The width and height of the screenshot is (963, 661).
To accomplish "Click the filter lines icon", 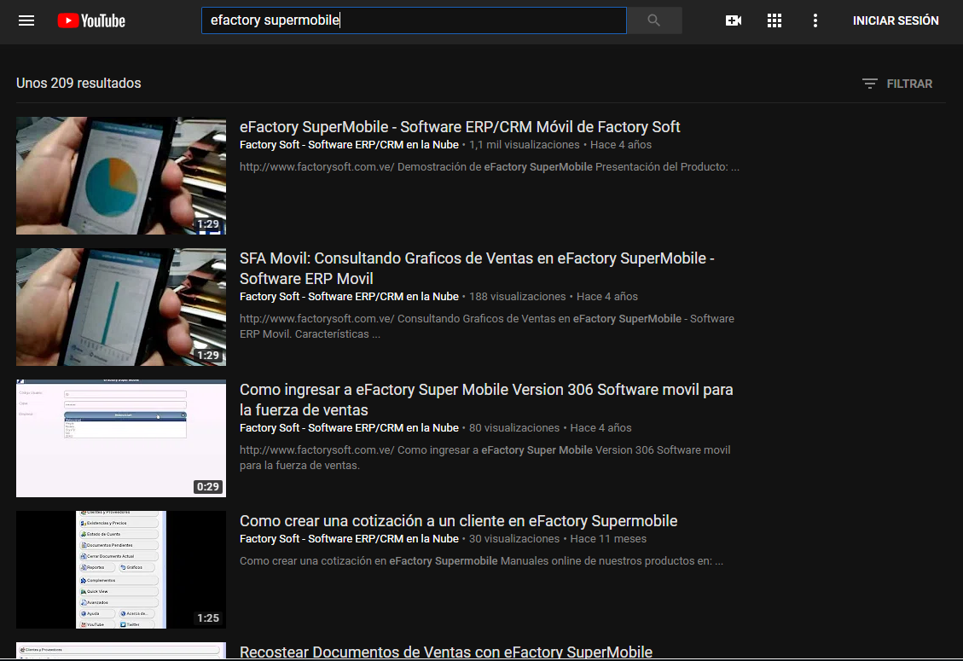I will tap(870, 84).
